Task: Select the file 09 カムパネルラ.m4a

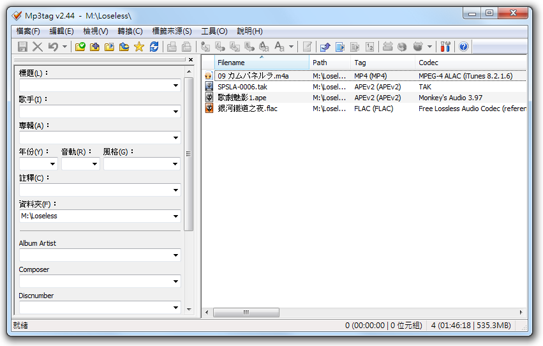Action: [253, 76]
